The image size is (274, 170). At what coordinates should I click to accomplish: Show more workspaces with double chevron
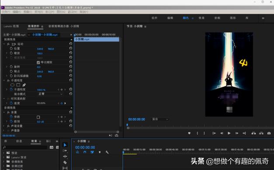point(263,18)
